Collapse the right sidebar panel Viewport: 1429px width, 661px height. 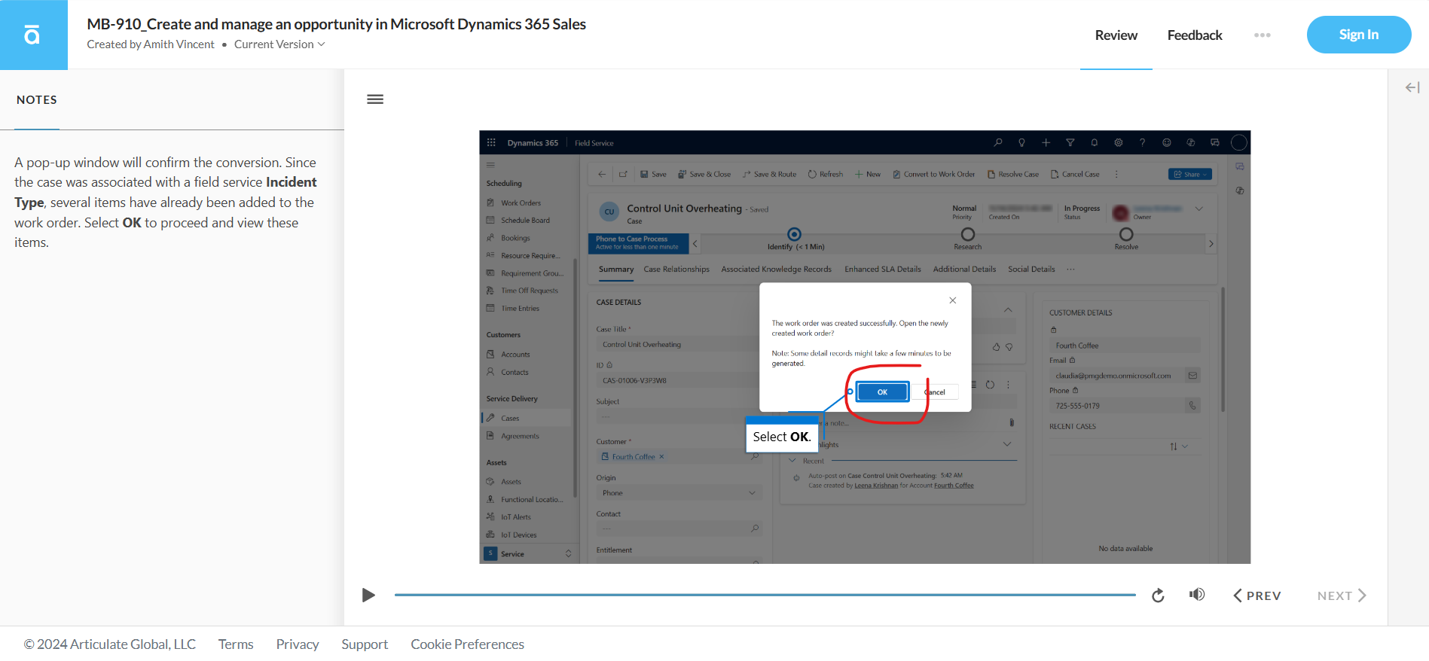[x=1412, y=88]
